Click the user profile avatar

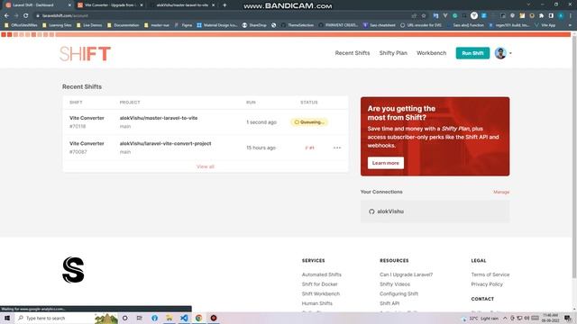(x=500, y=53)
